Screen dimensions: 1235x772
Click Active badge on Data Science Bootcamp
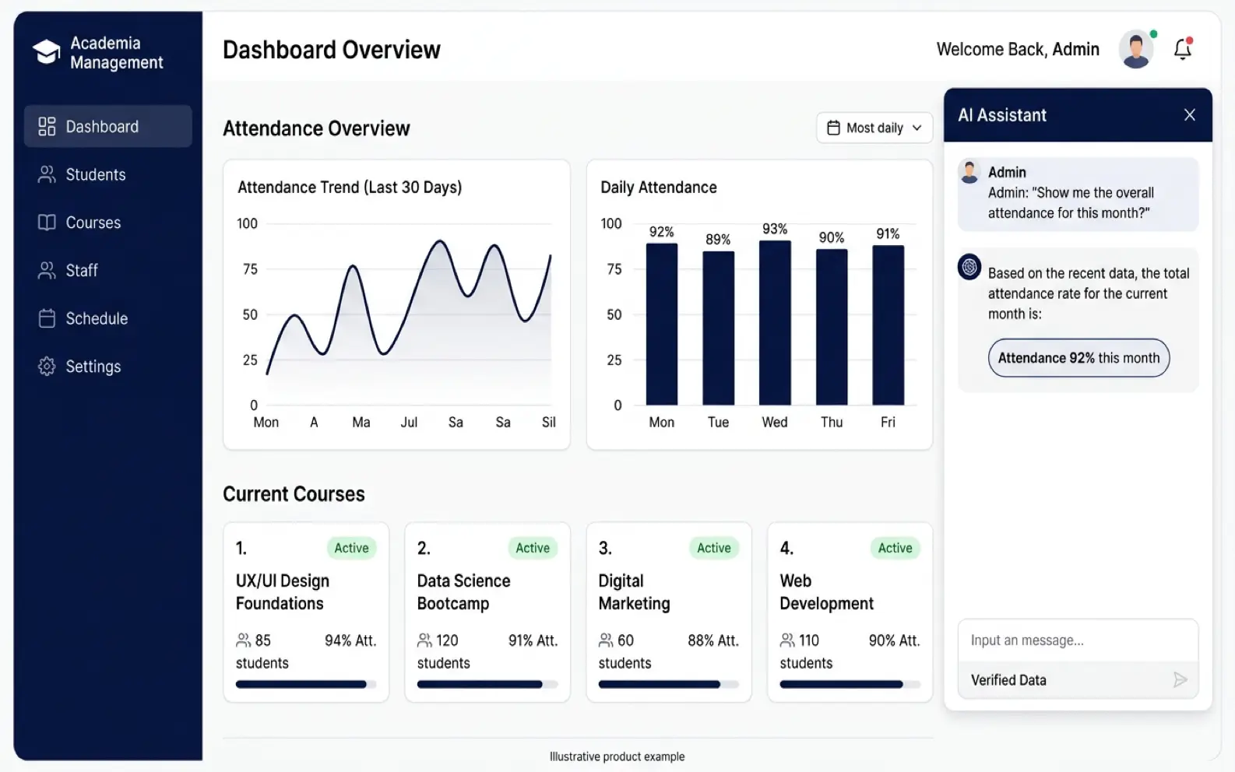point(533,548)
